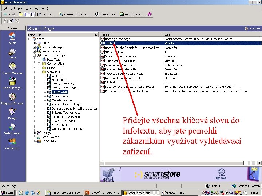This screenshot has width=262, height=196.
Task: Open the Design icon in the sidebar
Action: click(x=12, y=113)
